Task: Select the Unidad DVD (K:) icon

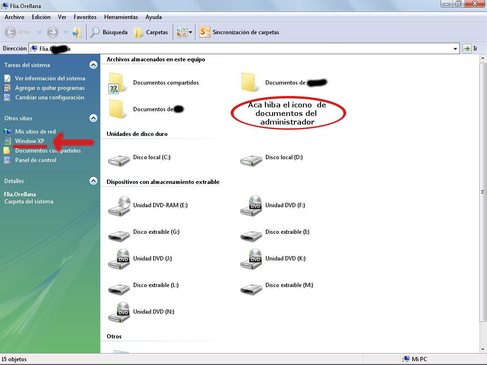Action: pos(251,259)
